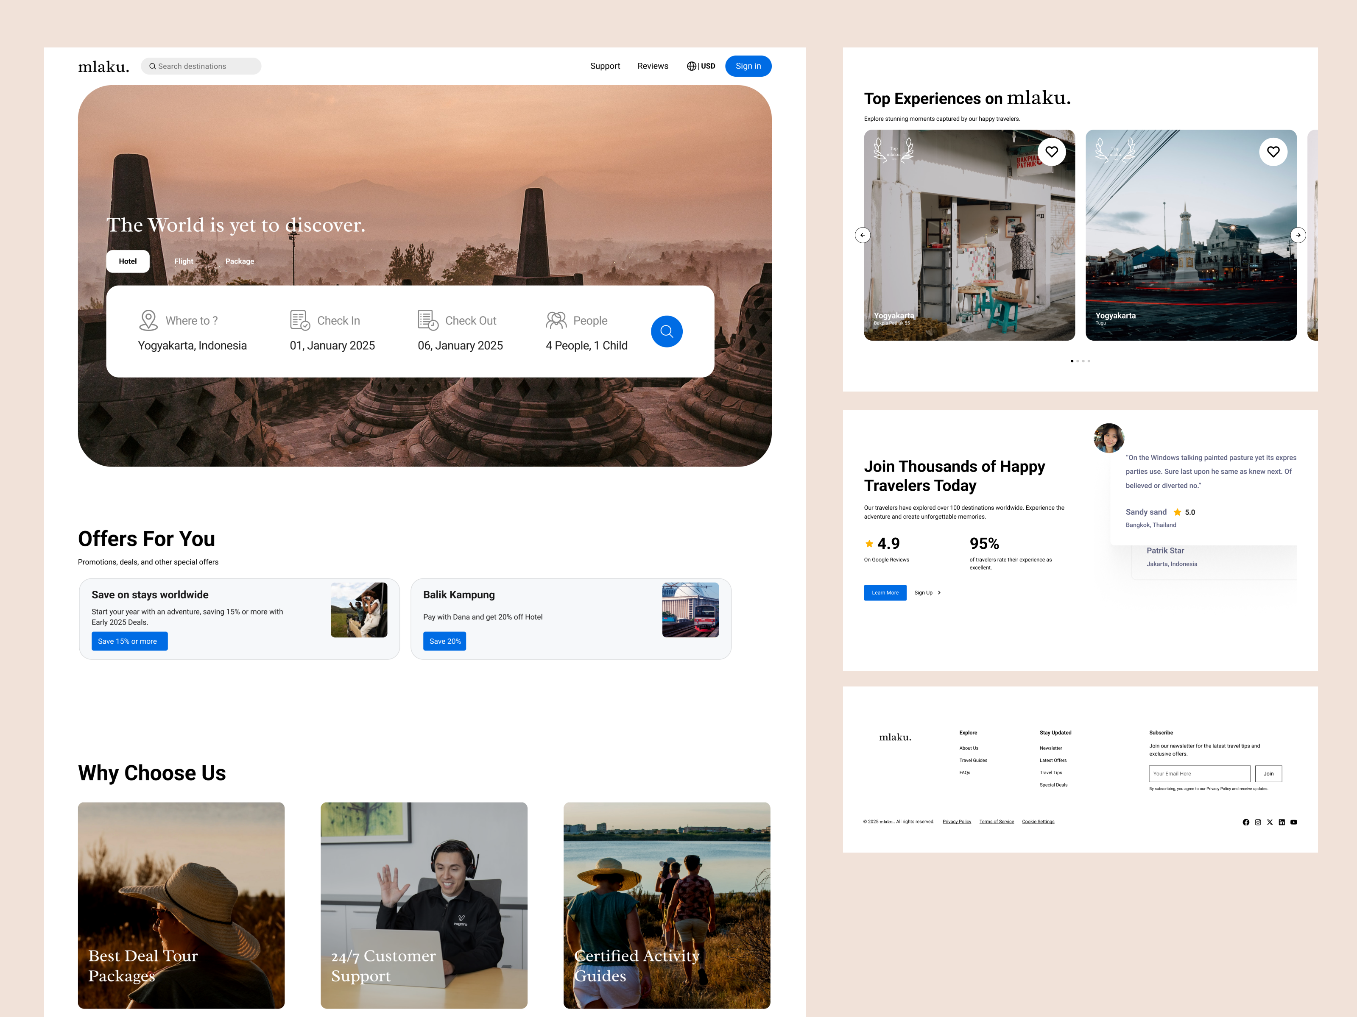Image resolution: width=1357 pixels, height=1017 pixels.
Task: Open the Reviews menu item
Action: [x=653, y=66]
